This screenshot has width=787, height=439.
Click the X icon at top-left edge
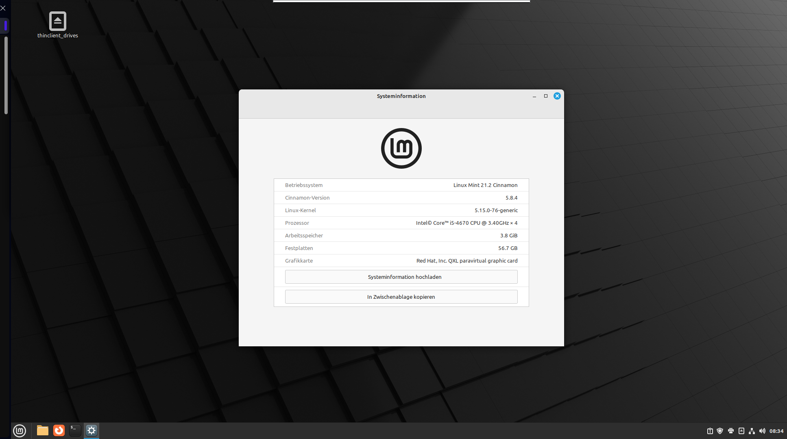pyautogui.click(x=3, y=8)
